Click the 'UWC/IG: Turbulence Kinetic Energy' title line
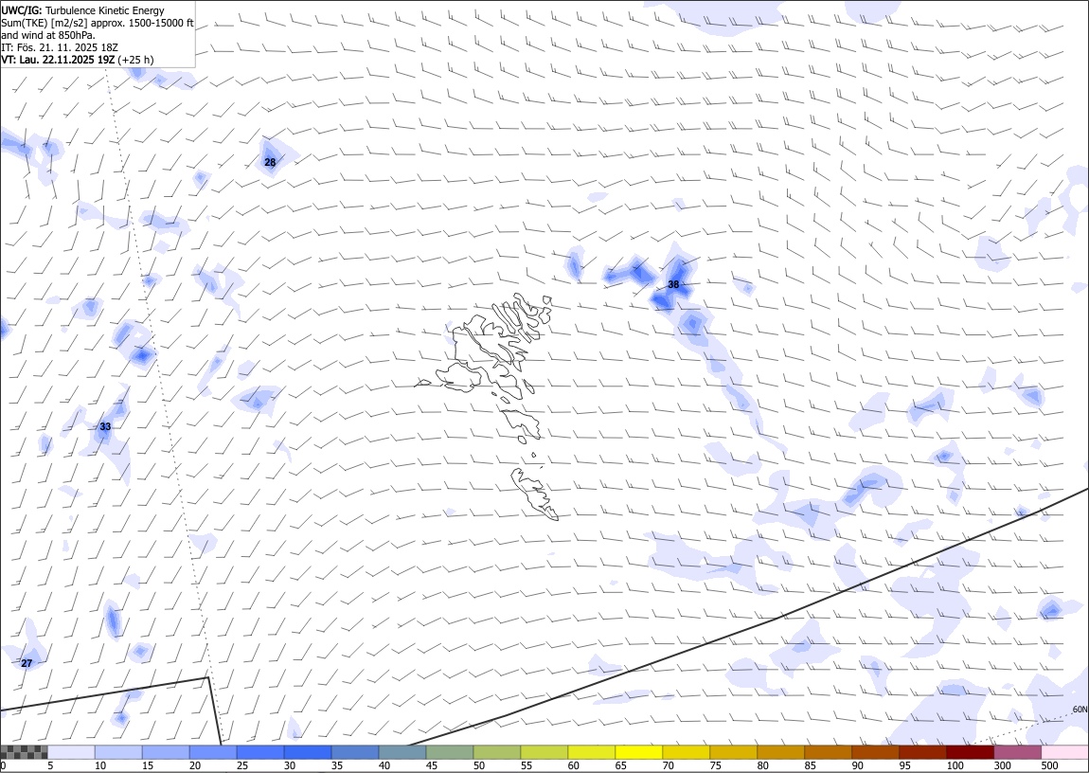 pyautogui.click(x=82, y=10)
